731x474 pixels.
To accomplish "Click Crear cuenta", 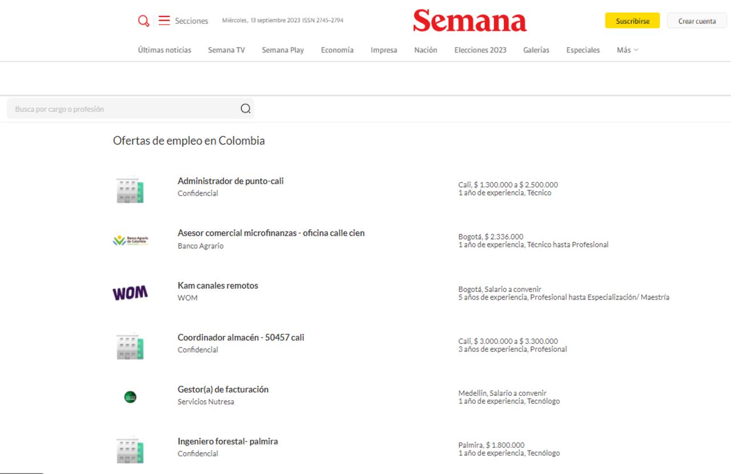I will click(x=696, y=21).
